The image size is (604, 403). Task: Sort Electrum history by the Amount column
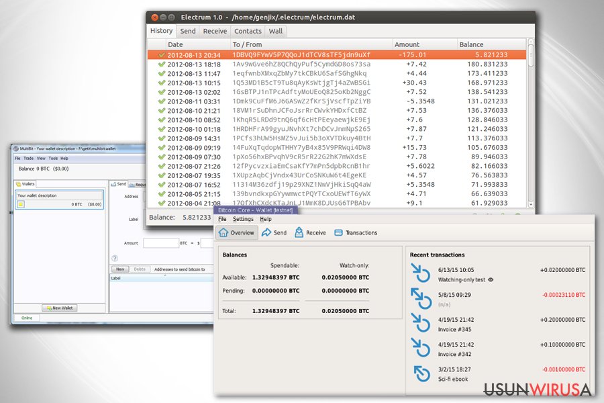[x=425, y=44]
